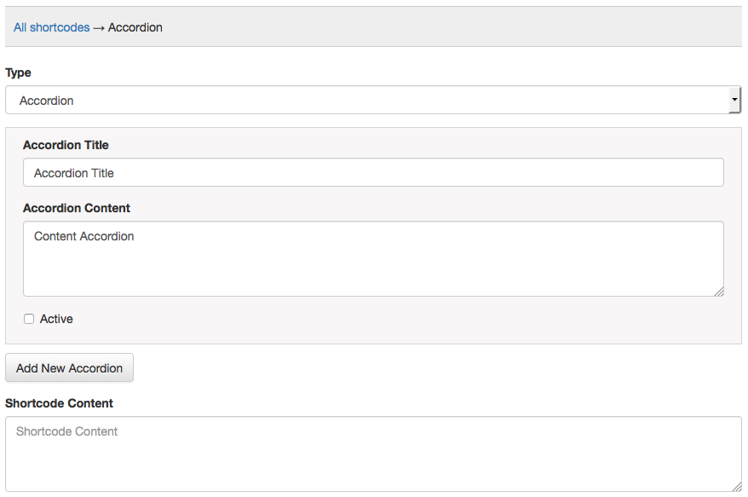Click the selected Accordion value in Type
The image size is (748, 497).
tap(47, 101)
